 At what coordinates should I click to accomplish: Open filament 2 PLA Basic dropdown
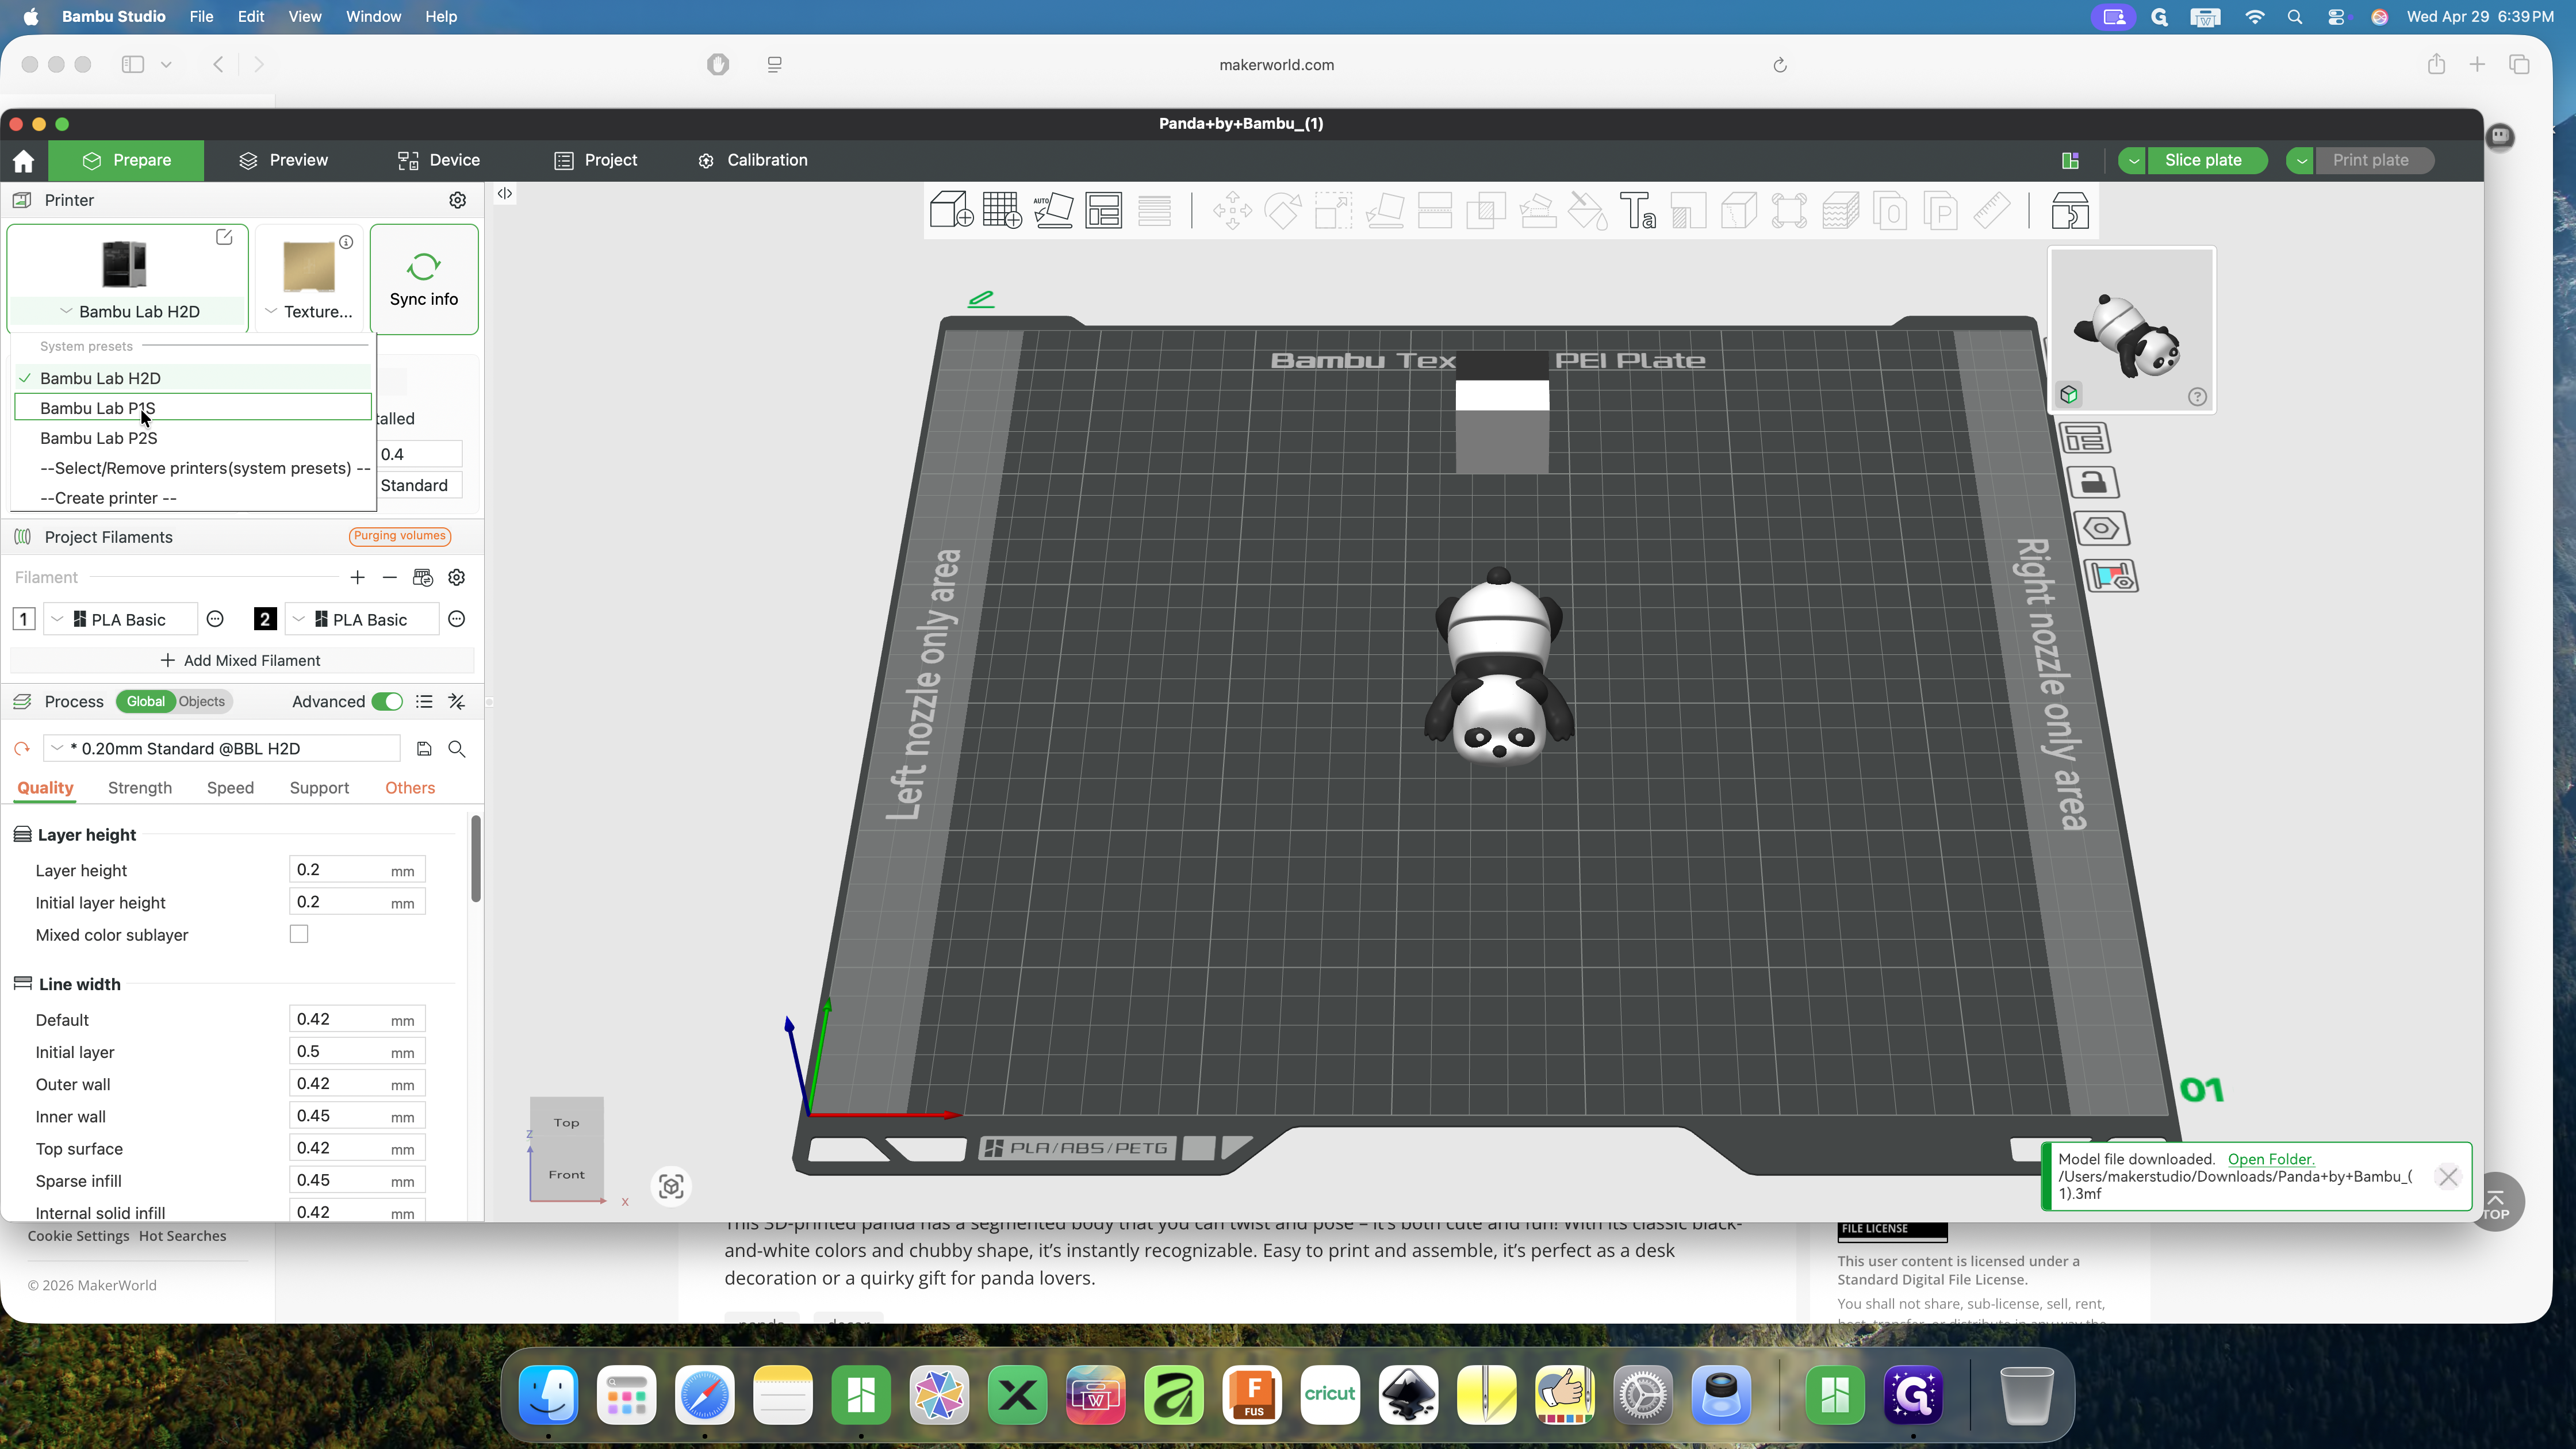(x=362, y=619)
